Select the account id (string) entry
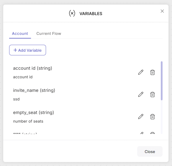 coord(32,68)
